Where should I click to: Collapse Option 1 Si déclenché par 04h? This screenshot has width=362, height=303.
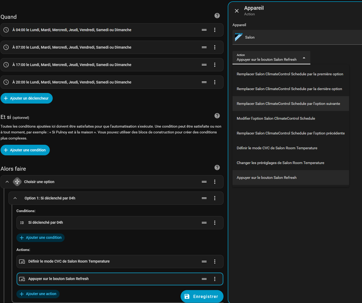click(15, 198)
